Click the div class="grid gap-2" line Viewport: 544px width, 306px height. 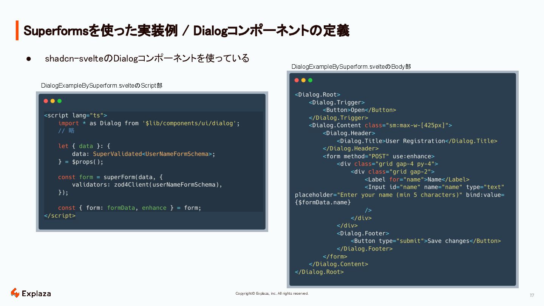(x=393, y=172)
